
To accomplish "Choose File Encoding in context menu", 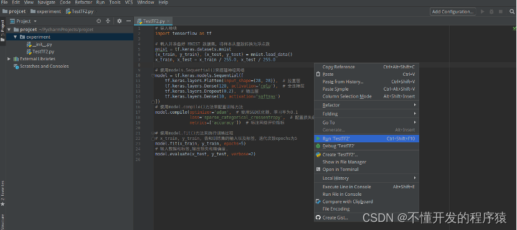I will [x=367, y=209].
